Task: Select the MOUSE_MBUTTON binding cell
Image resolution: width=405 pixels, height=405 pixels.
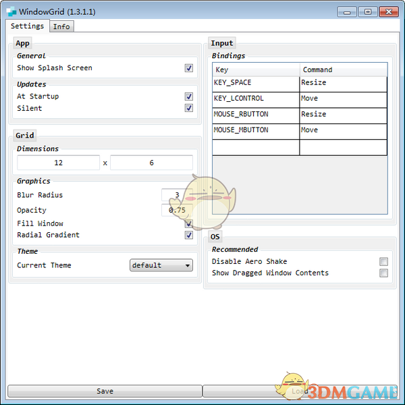Action: 256,132
